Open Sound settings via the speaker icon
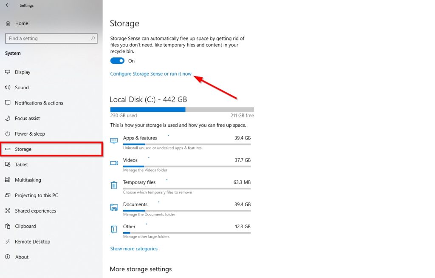The height and width of the screenshot is (278, 435). [8, 88]
